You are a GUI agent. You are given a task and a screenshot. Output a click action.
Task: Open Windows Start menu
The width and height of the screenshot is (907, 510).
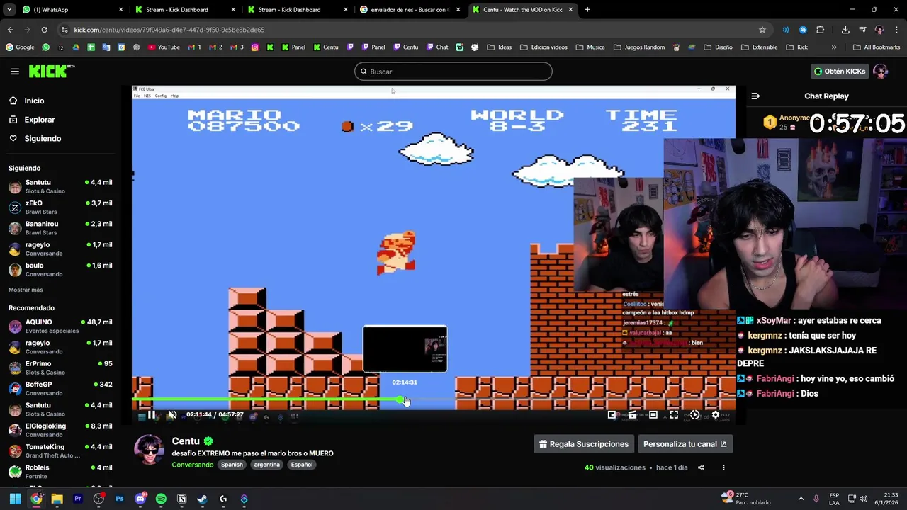(x=15, y=499)
